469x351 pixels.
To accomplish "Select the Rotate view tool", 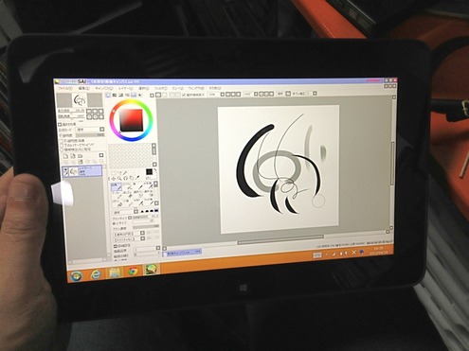I will pos(125,178).
